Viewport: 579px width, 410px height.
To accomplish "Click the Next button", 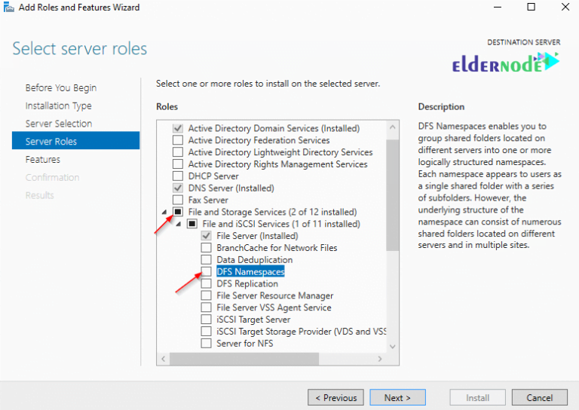I will (397, 397).
